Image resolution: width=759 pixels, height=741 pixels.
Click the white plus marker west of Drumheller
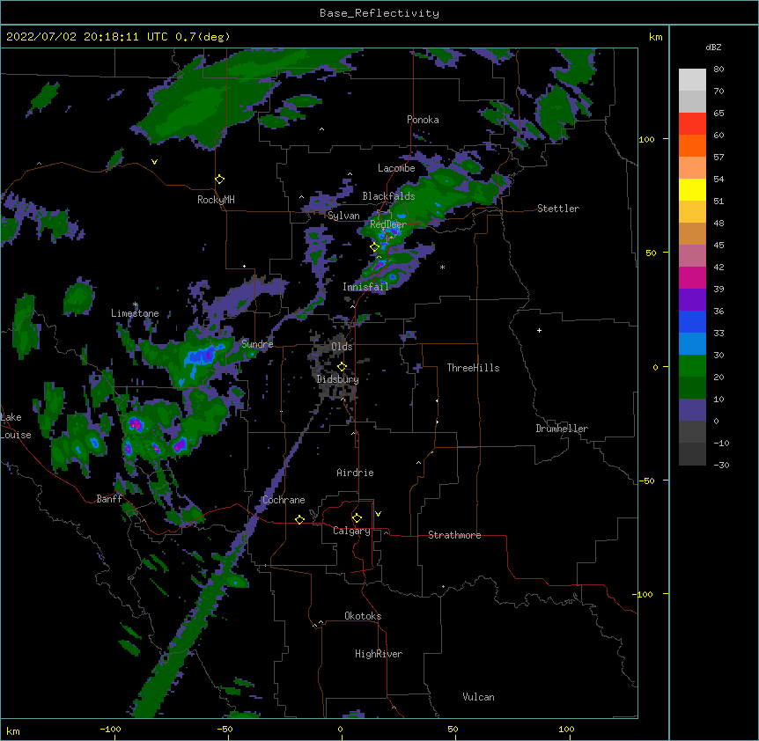539,330
